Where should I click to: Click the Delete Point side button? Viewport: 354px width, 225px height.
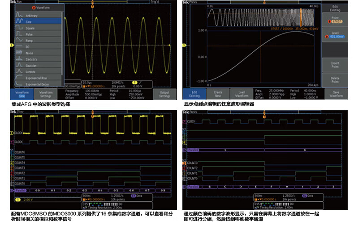click(x=335, y=80)
